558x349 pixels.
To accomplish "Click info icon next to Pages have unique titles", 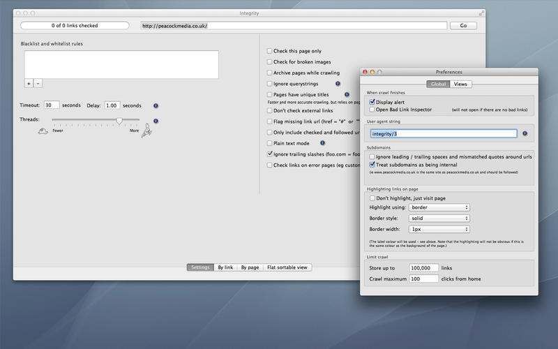I will [347, 94].
